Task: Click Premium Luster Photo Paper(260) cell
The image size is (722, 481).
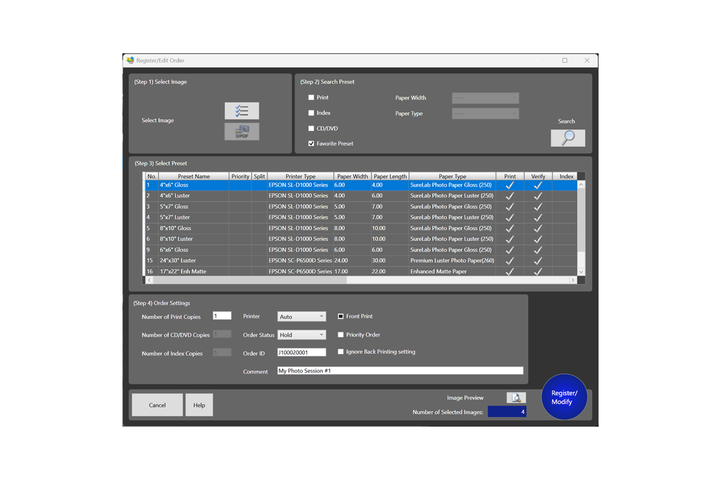Action: (x=452, y=261)
